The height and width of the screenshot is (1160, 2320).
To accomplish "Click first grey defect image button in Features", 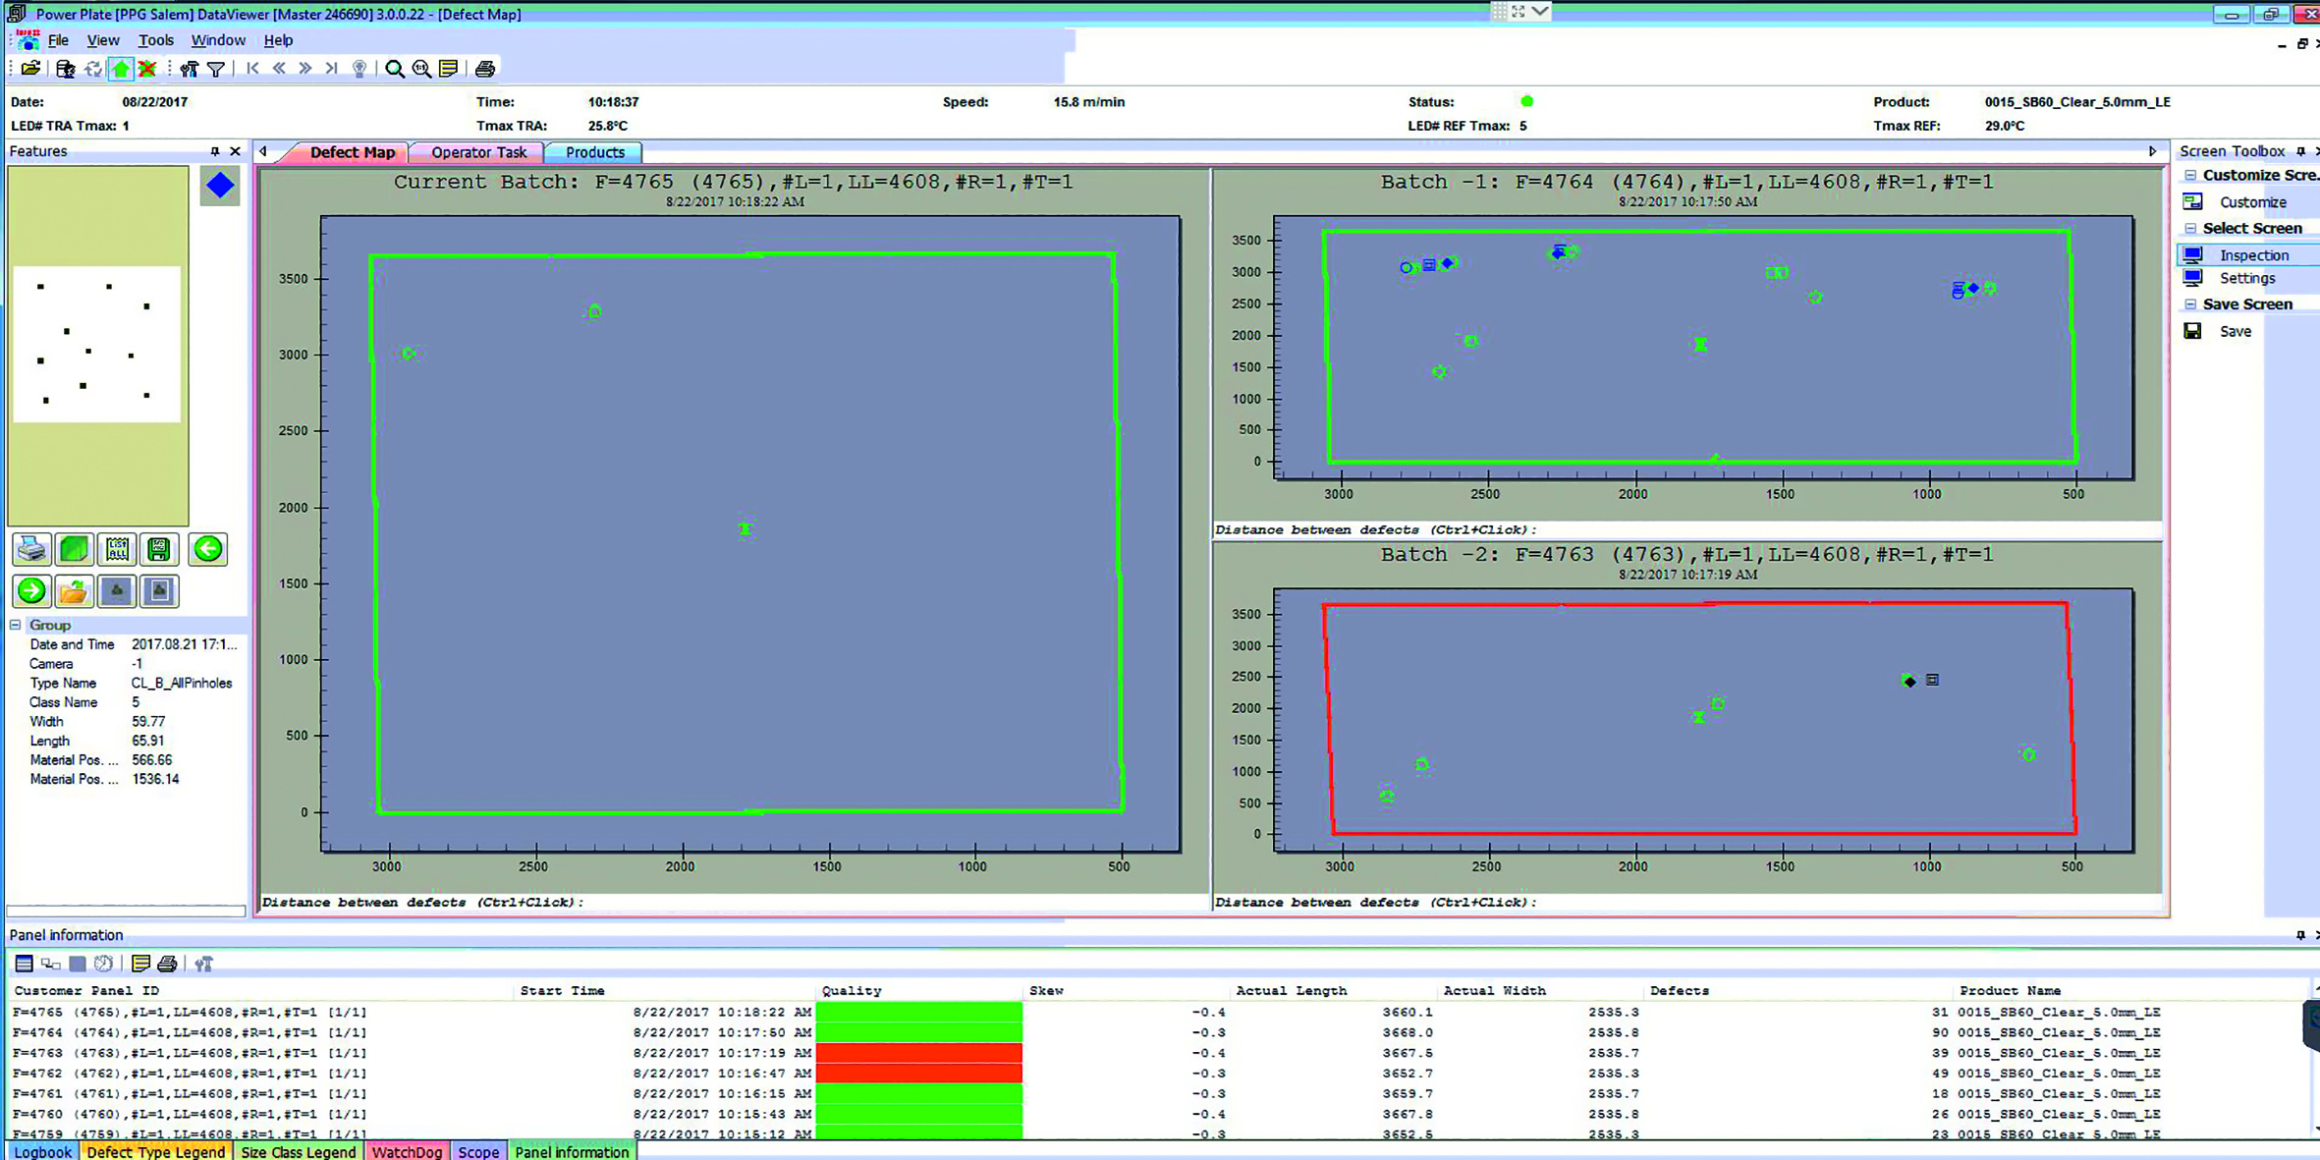I will 117,591.
